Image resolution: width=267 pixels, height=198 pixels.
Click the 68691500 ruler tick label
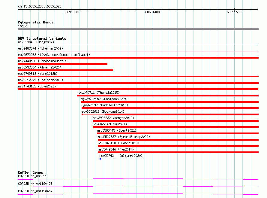234,12
